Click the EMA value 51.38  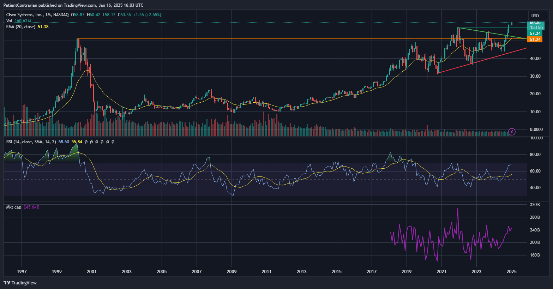[43, 27]
